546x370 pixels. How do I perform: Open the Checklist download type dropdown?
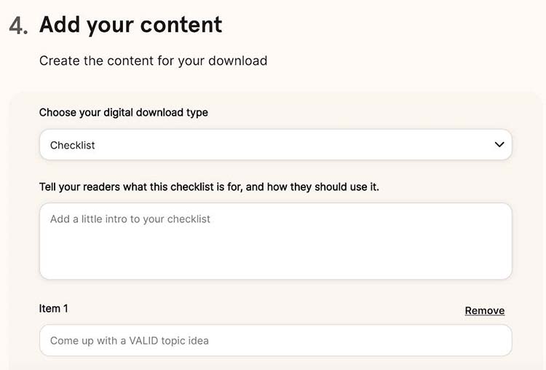pyautogui.click(x=275, y=145)
